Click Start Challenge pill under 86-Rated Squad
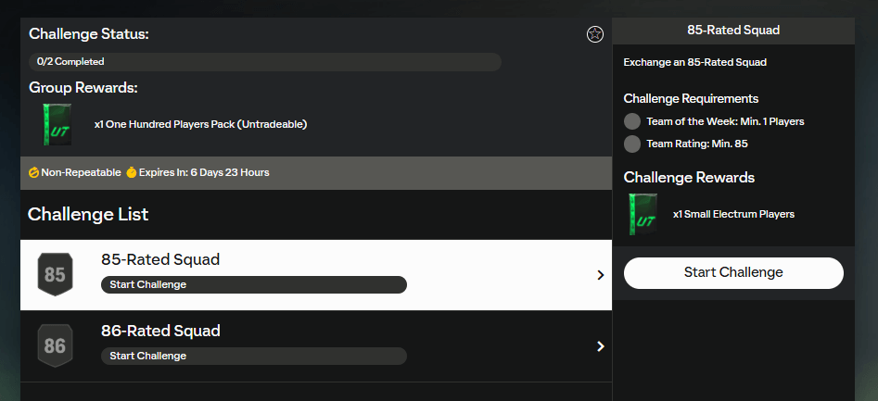Image resolution: width=878 pixels, height=401 pixels. (253, 356)
